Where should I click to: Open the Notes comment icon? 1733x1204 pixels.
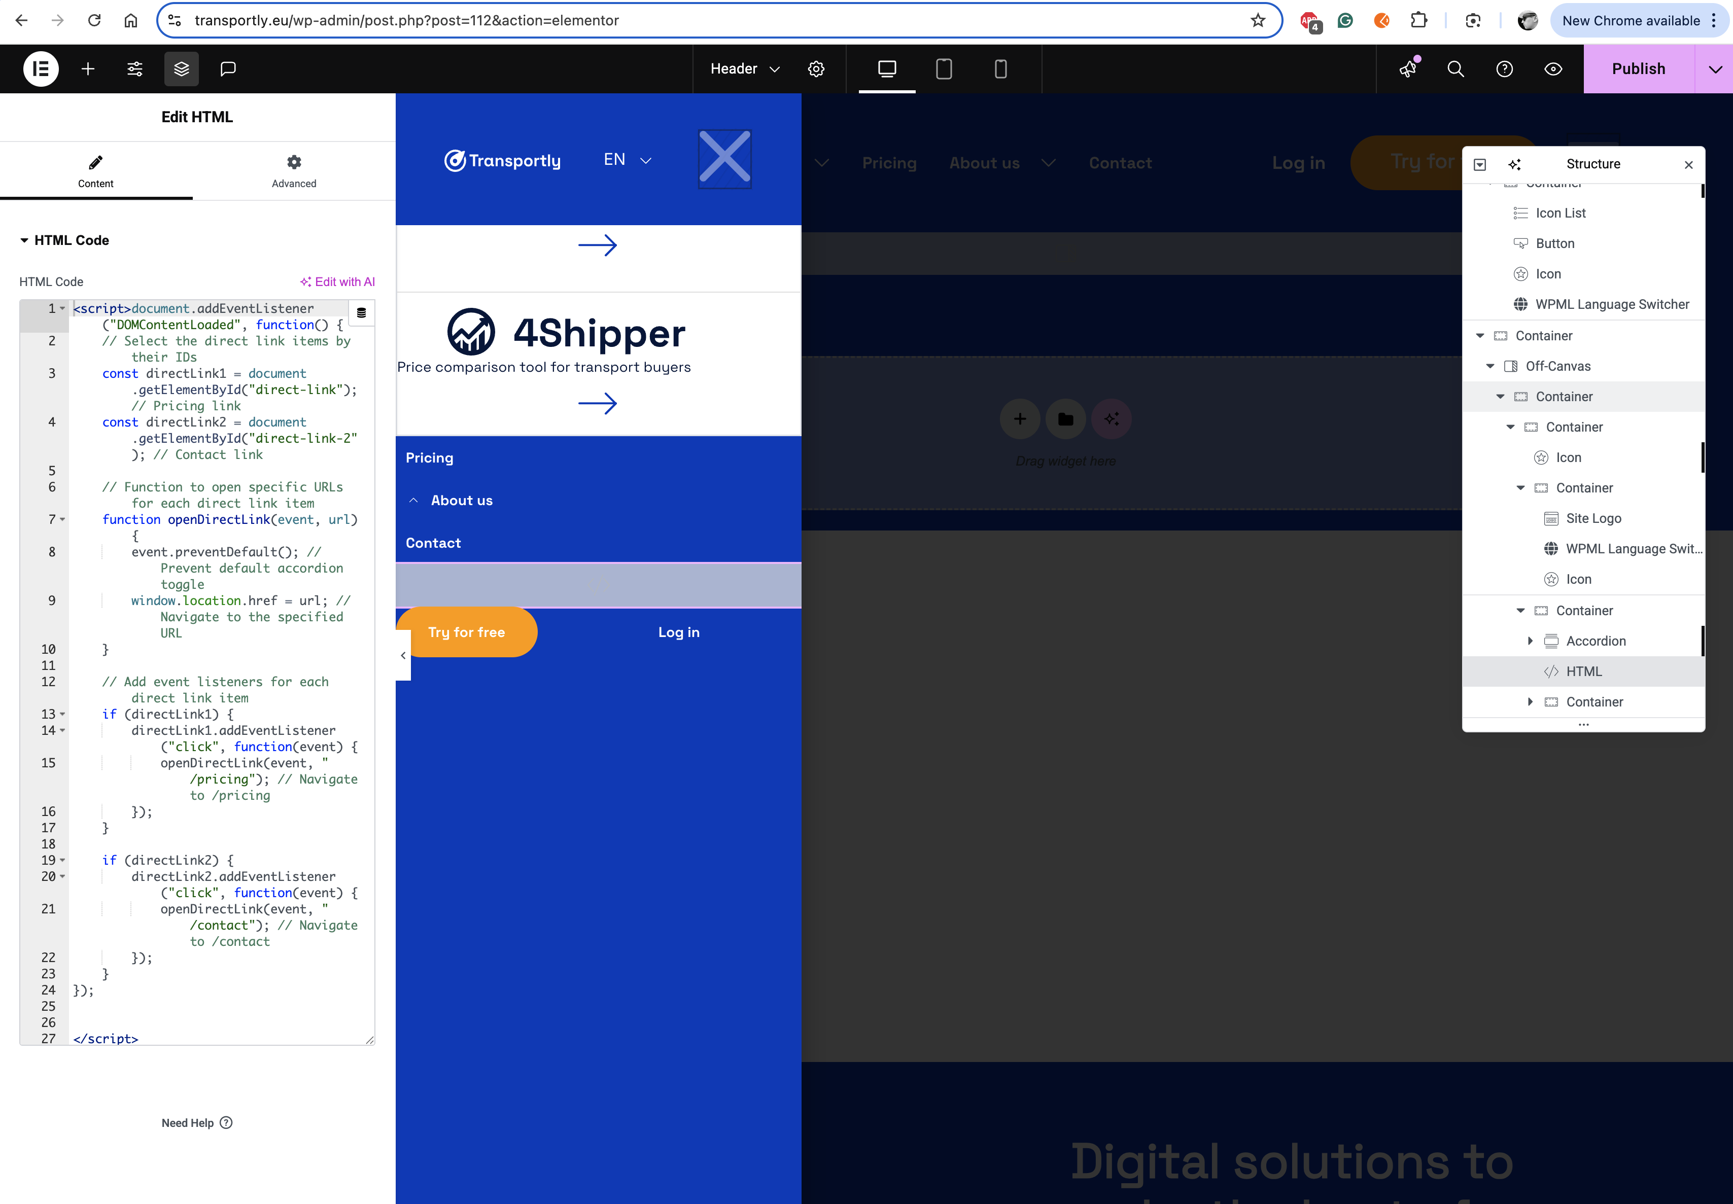tap(228, 68)
